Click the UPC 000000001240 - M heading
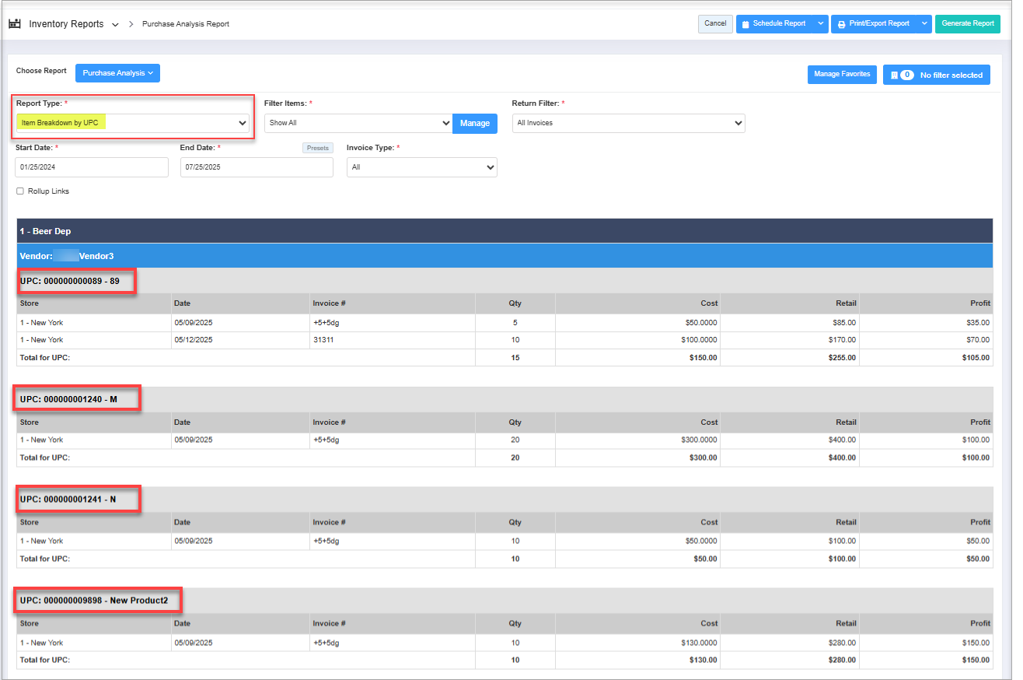 click(68, 399)
